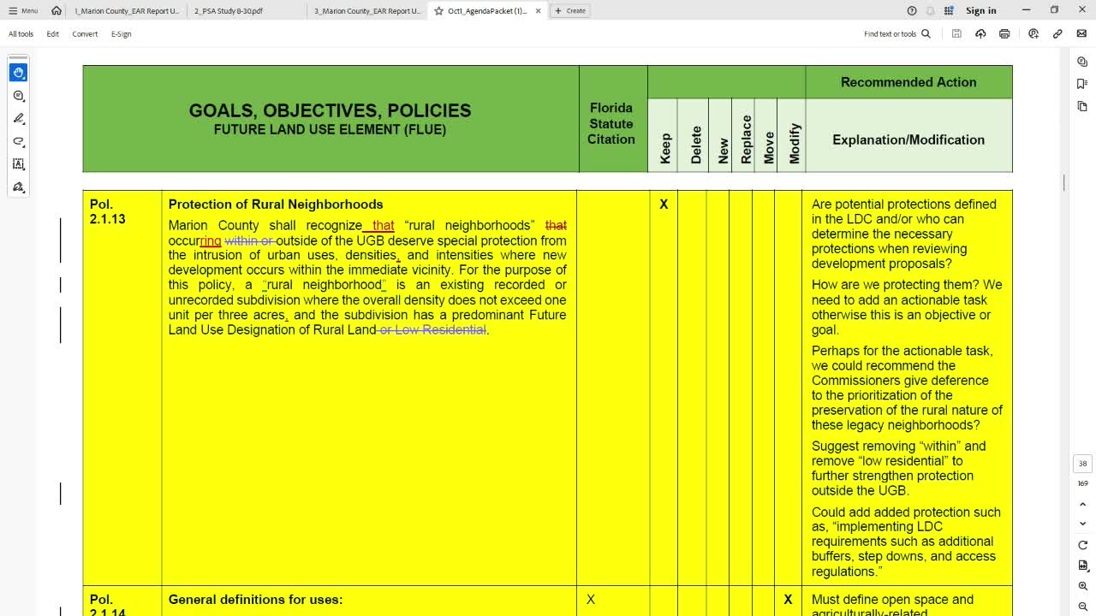
Task: Click the Save file icon
Action: pos(956,34)
